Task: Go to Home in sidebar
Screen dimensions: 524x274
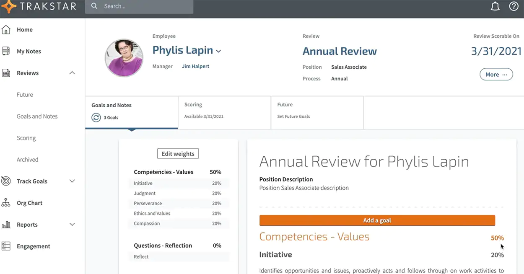Action: (25, 30)
